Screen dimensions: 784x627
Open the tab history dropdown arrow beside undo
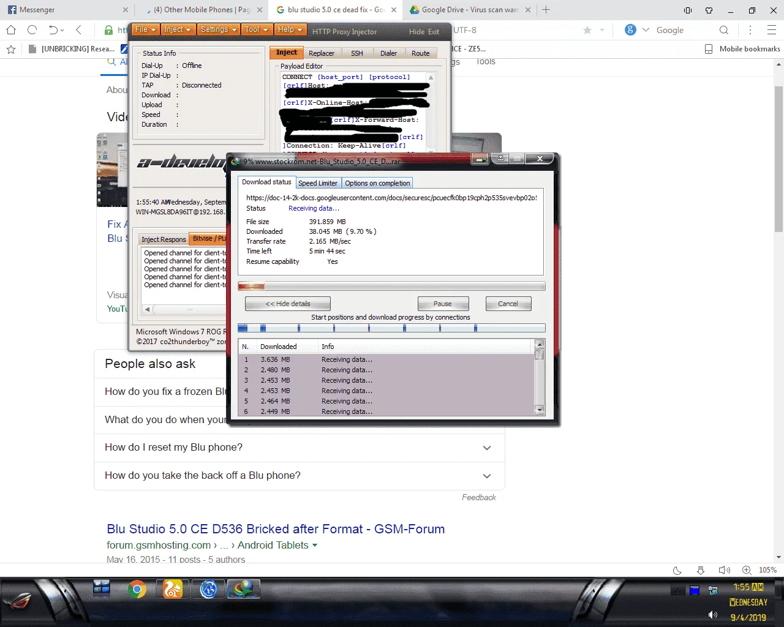62,31
